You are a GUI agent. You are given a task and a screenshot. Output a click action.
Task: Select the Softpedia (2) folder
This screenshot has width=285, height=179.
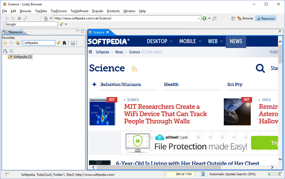20,57
